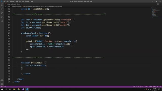Open the Go menu
Viewport: 162px width, 91px height.
pyautogui.click(x=20, y=1)
